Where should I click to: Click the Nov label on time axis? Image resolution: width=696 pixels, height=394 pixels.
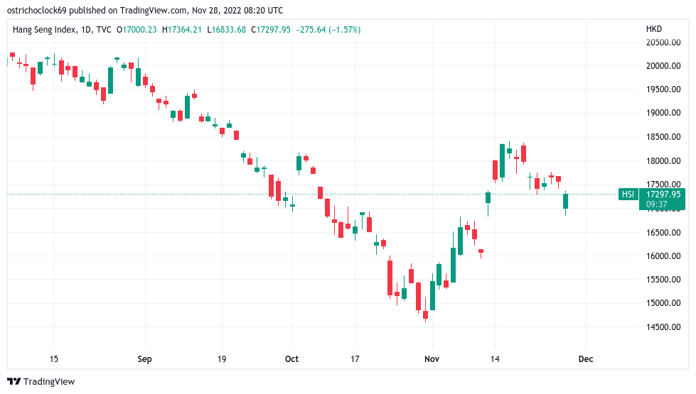click(432, 359)
